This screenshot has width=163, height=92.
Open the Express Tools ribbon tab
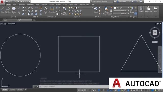pyautogui.click(x=73, y=4)
